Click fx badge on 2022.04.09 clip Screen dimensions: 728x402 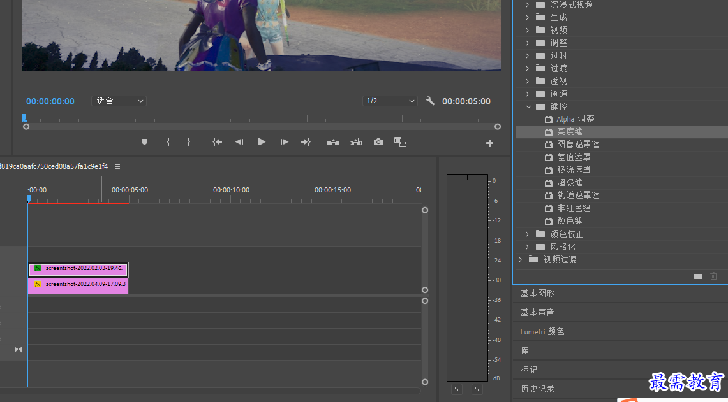point(38,284)
